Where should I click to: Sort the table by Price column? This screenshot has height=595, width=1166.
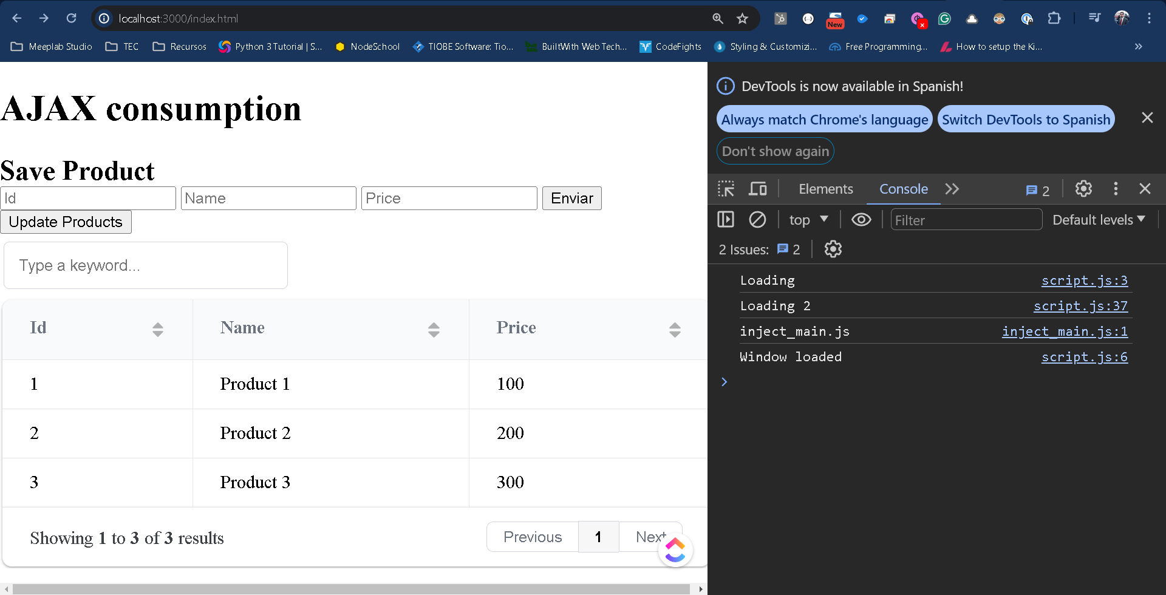tap(674, 330)
